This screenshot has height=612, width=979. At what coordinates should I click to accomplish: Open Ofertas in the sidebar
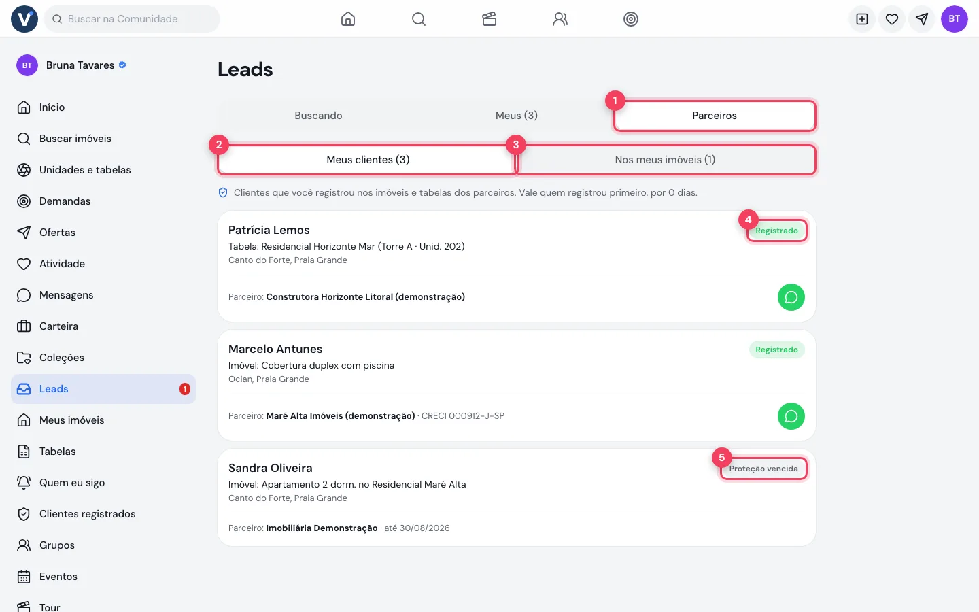(103, 233)
